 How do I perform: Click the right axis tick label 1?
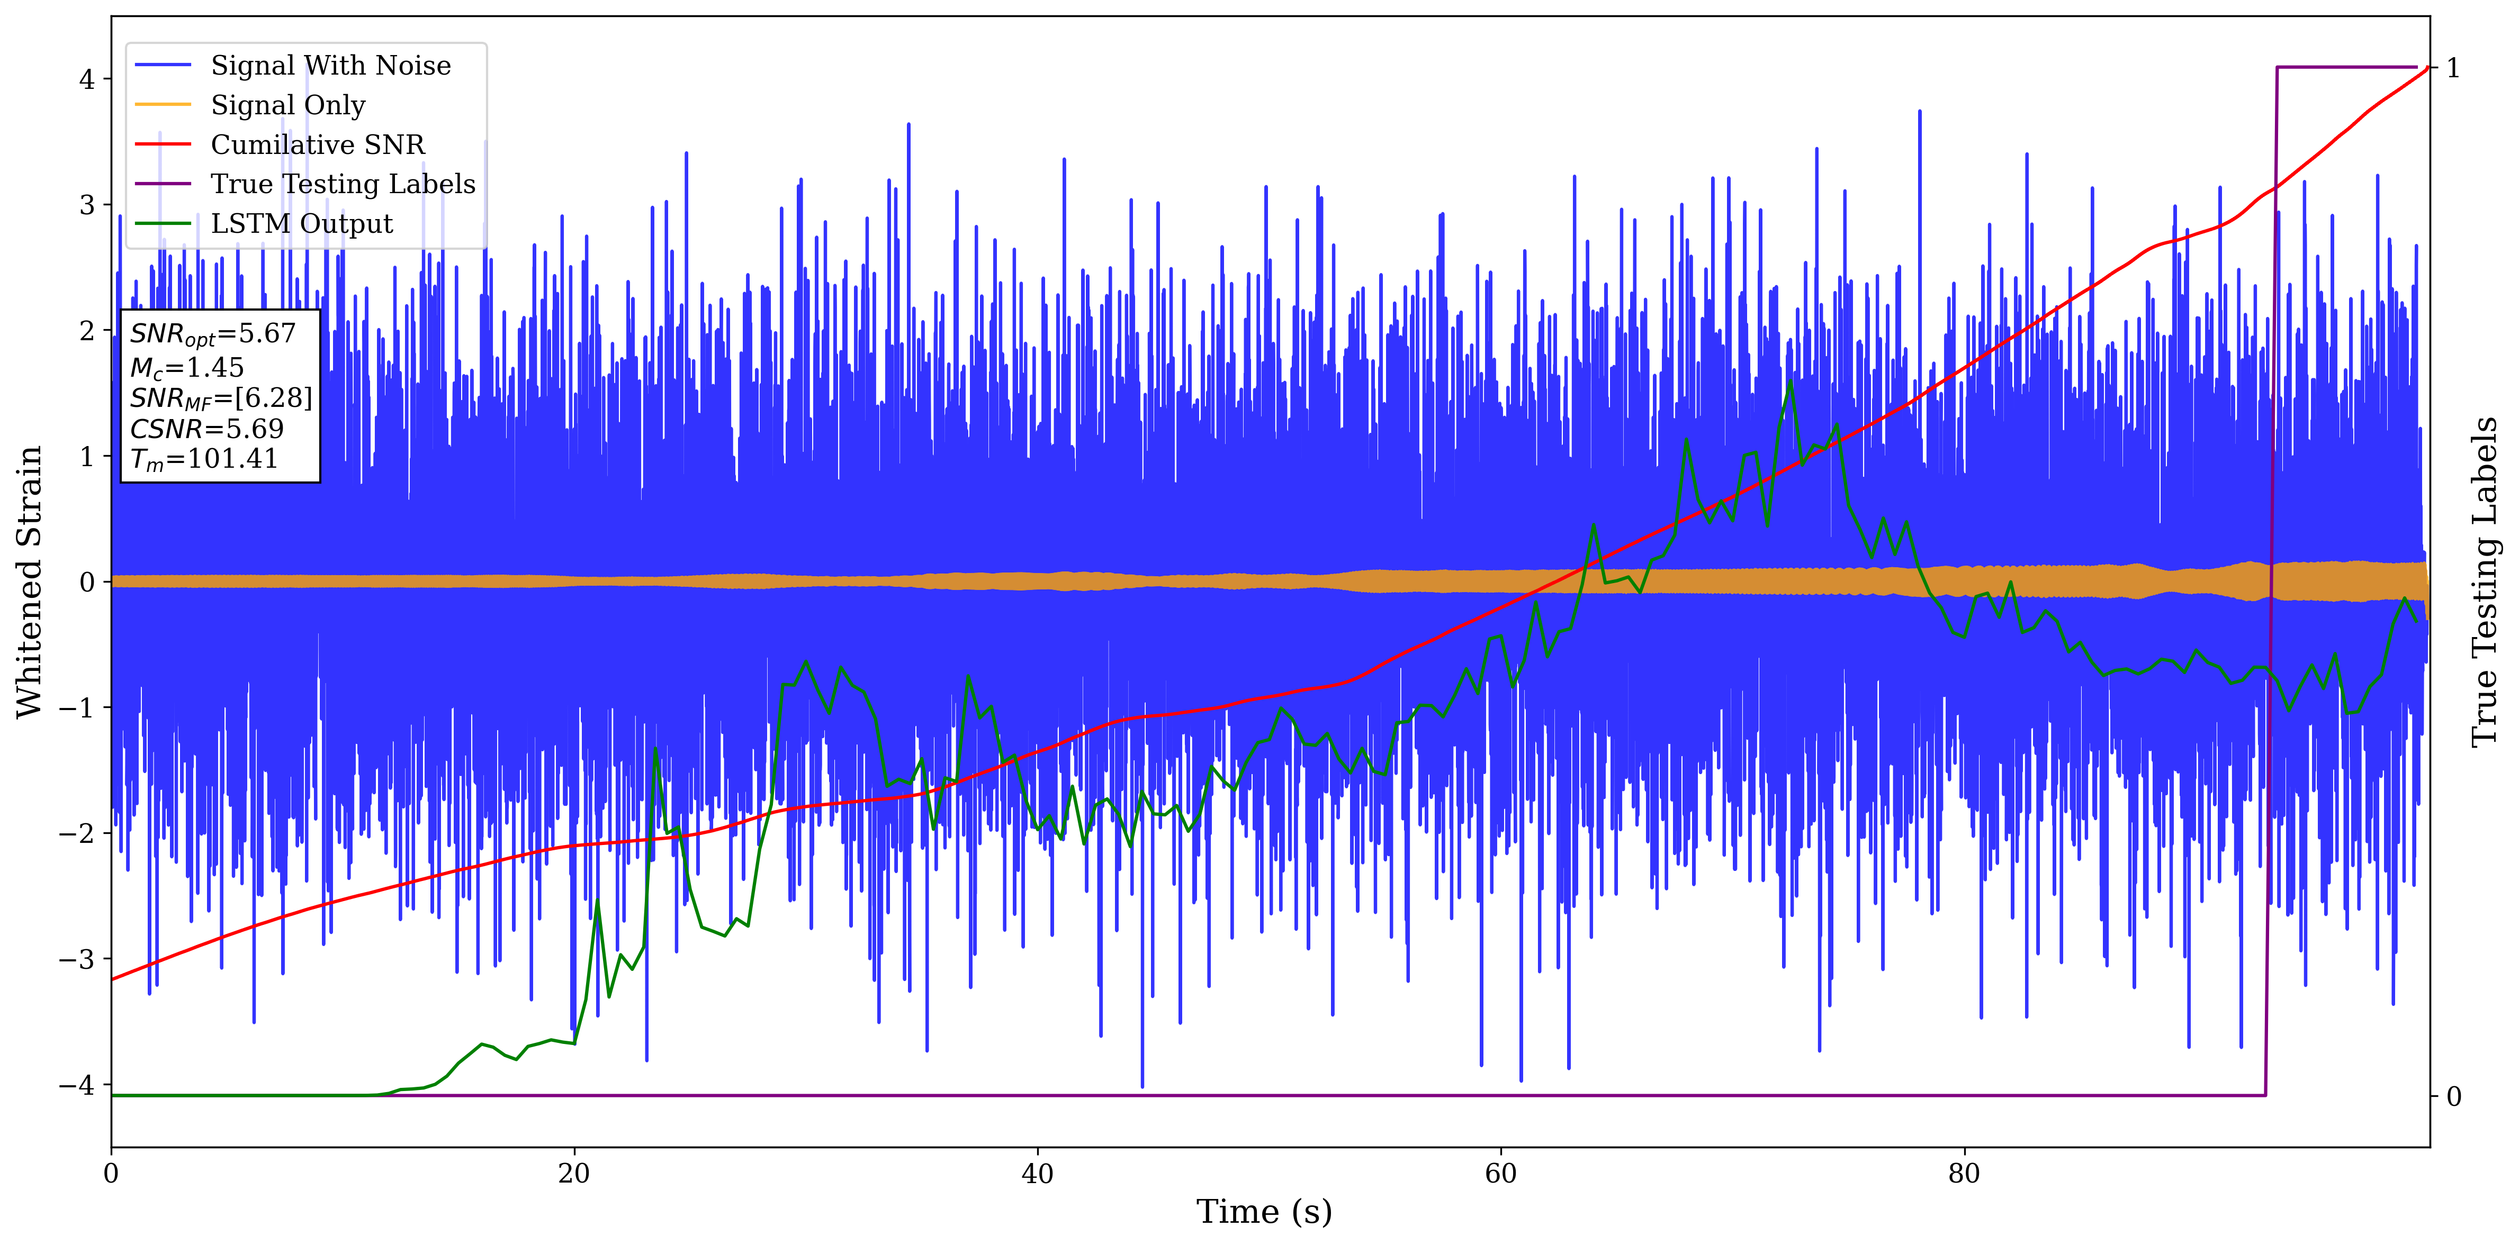click(2452, 68)
